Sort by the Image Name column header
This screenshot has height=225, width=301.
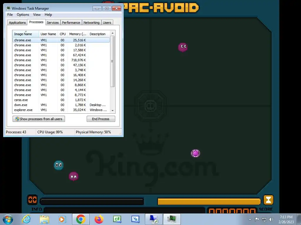click(x=26, y=34)
